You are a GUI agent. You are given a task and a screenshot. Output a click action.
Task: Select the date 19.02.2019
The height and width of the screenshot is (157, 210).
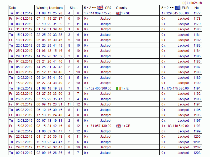[x=24, y=88]
